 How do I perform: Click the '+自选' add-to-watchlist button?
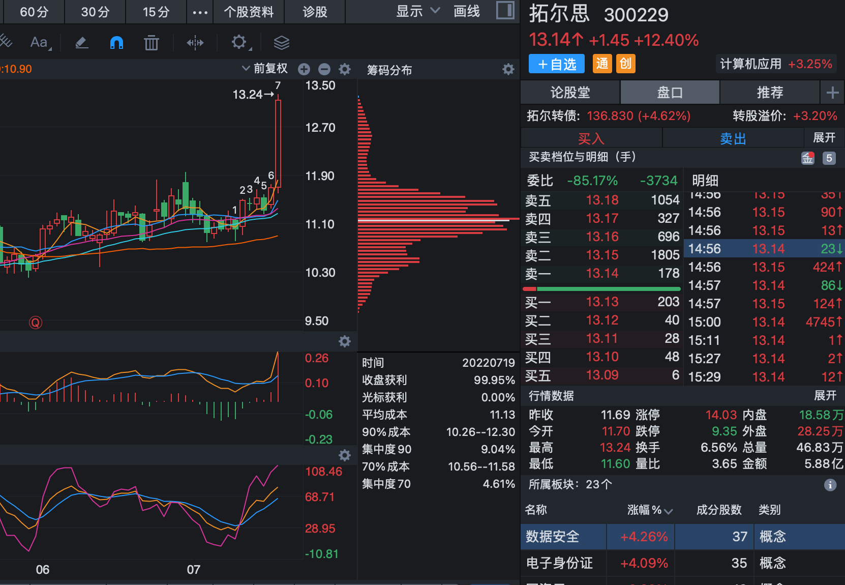click(x=556, y=64)
